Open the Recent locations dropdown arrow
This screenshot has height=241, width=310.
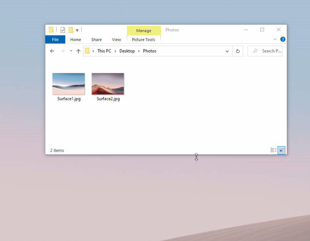coord(70,51)
